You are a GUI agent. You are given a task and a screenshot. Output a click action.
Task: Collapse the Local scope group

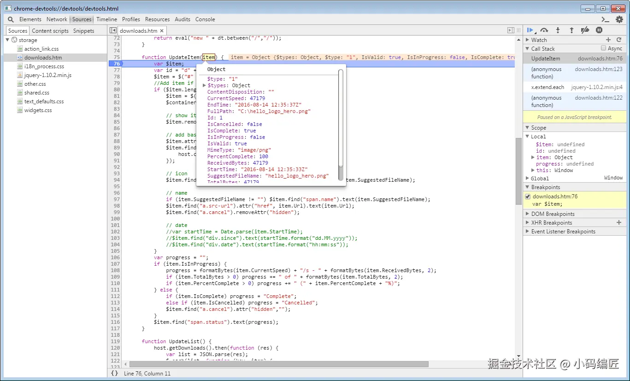coord(528,137)
